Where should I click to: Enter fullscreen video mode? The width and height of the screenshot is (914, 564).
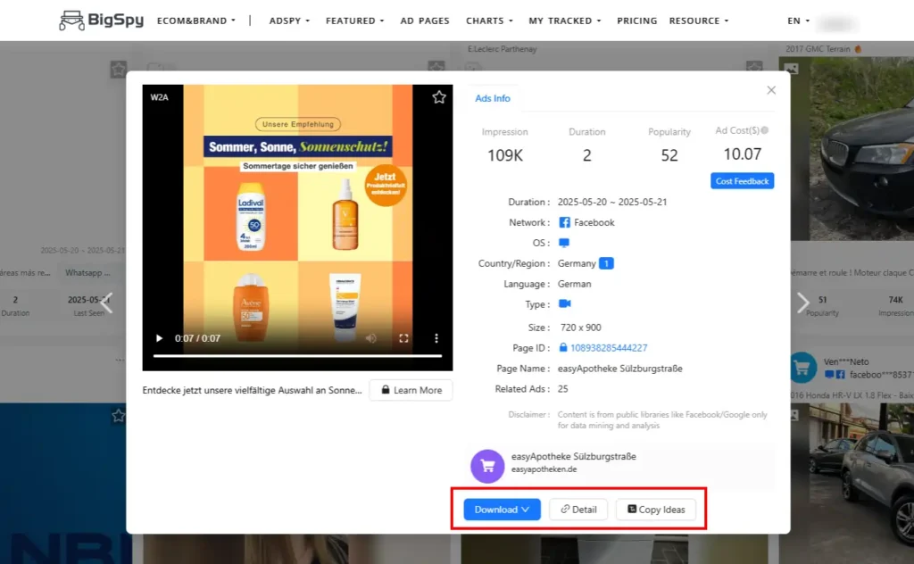click(x=403, y=338)
